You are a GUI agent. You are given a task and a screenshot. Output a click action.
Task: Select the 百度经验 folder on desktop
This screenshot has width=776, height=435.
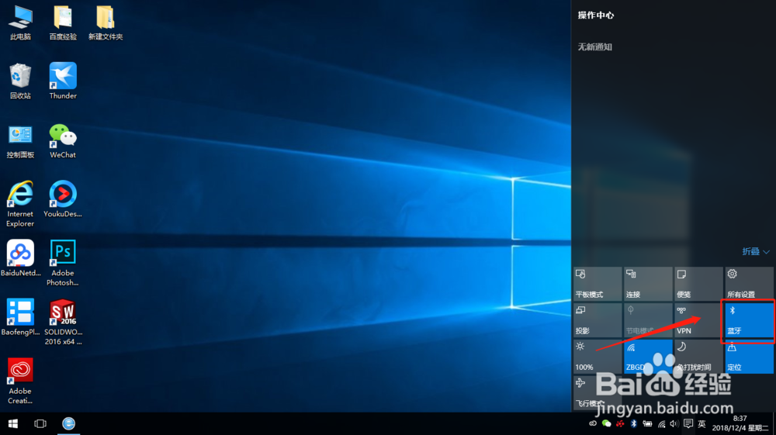63,22
